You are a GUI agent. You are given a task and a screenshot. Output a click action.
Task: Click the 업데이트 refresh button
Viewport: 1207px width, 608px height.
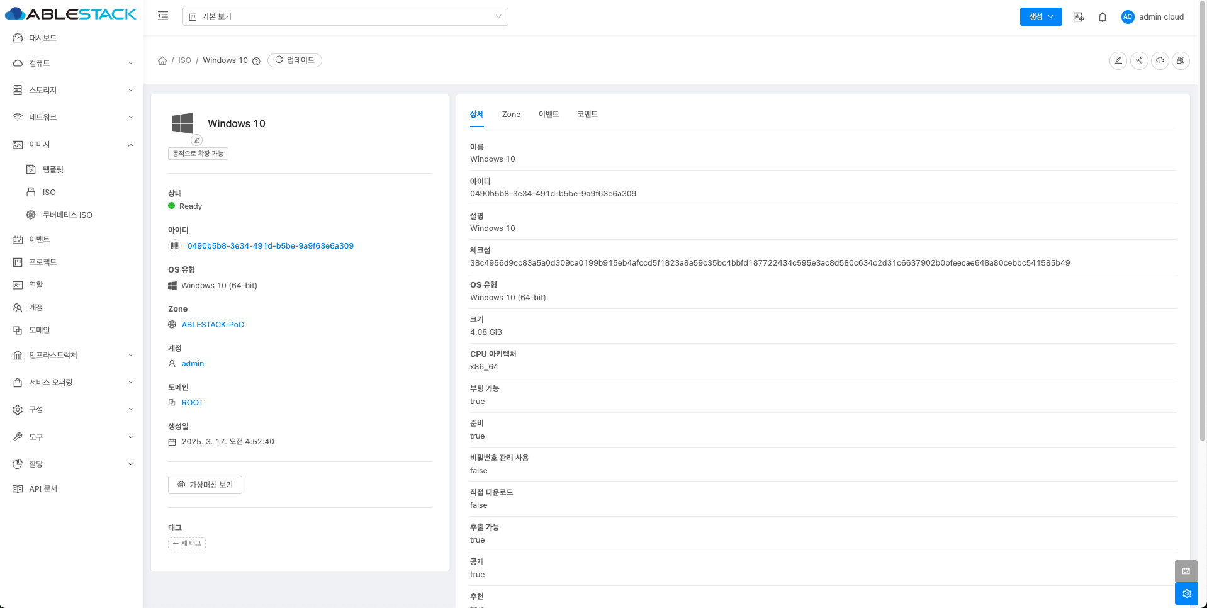coord(295,60)
